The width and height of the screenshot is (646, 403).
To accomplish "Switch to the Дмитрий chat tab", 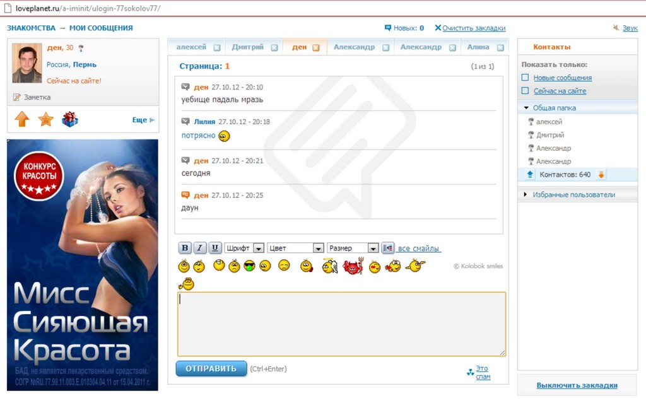I will pyautogui.click(x=248, y=47).
